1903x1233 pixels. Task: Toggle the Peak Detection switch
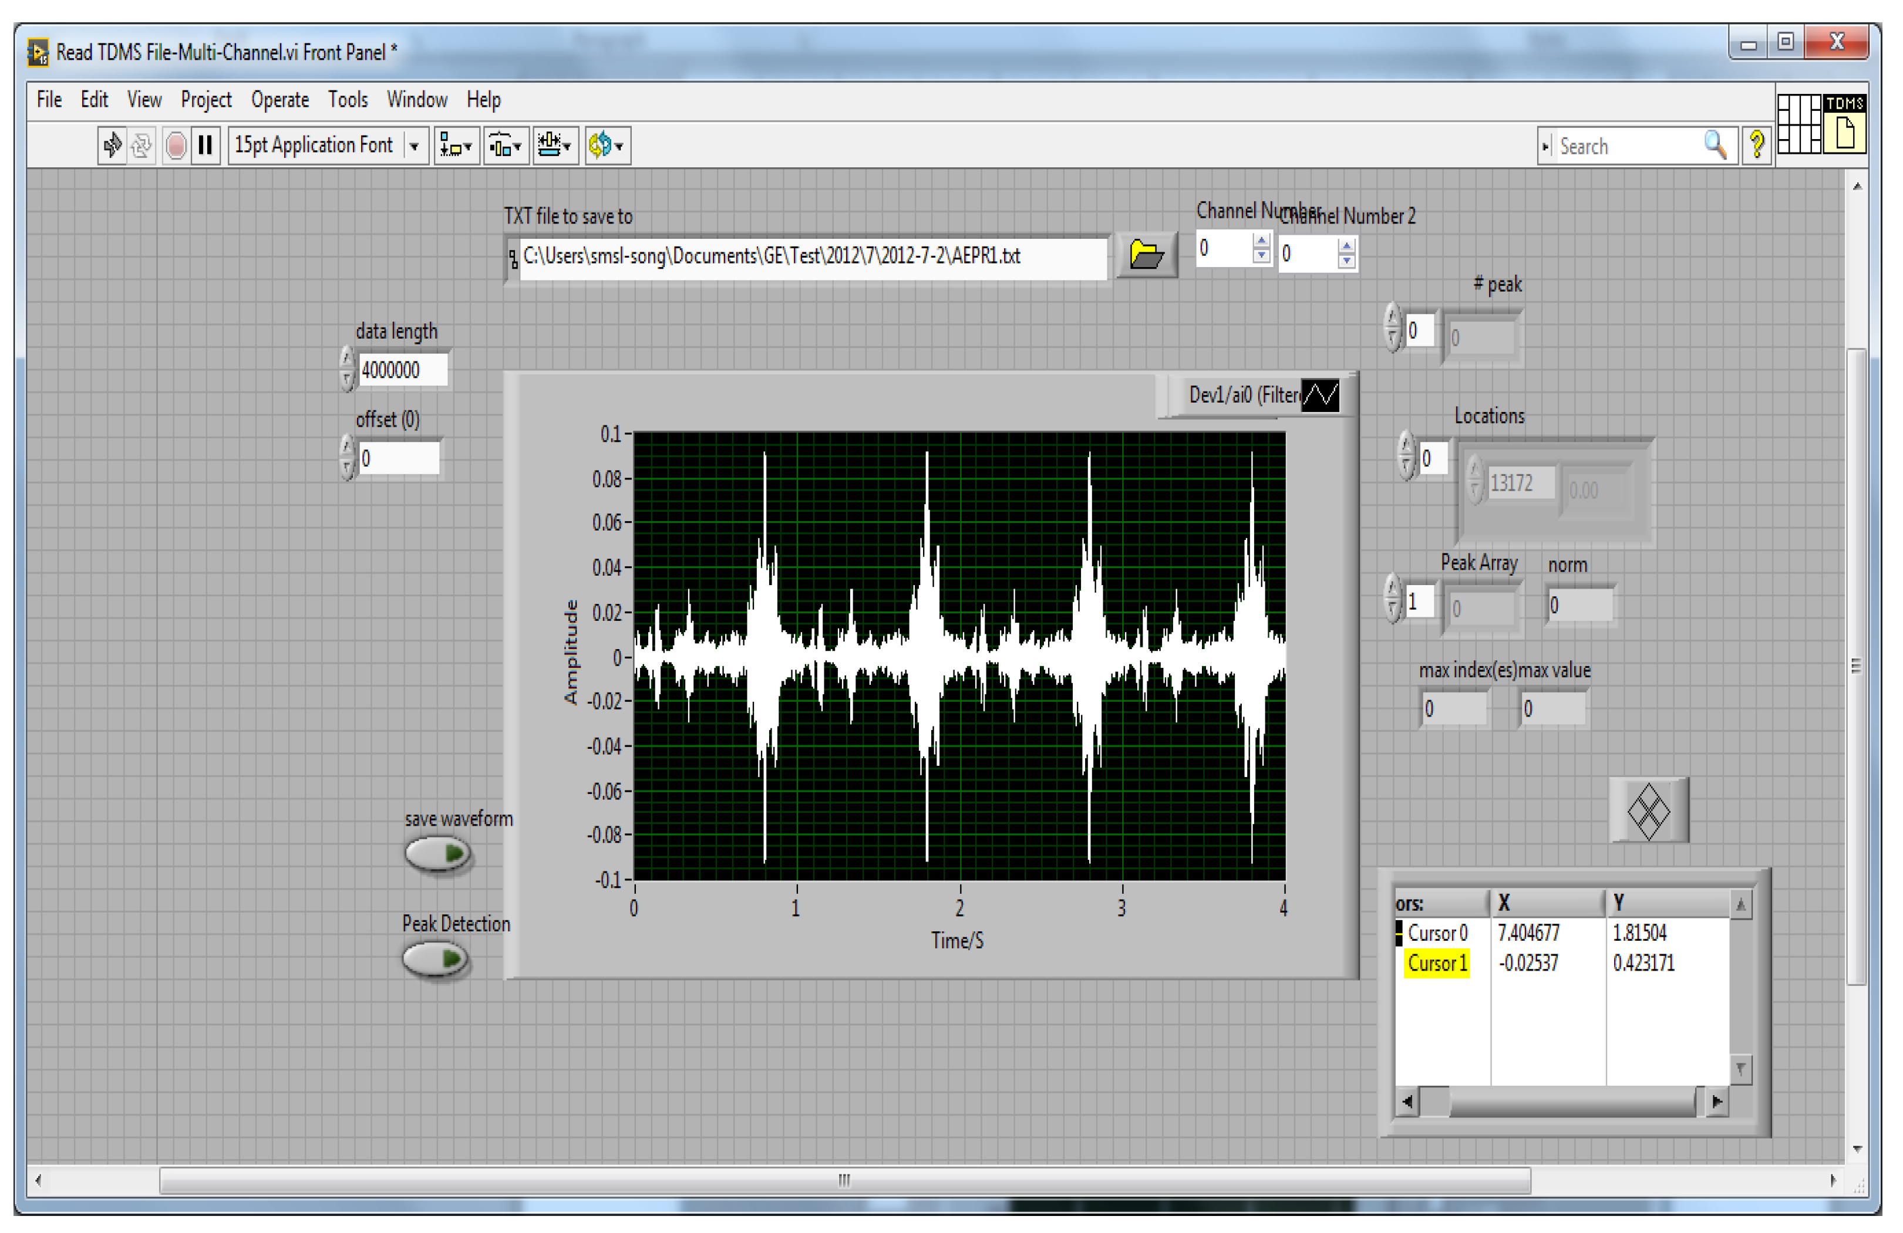pyautogui.click(x=436, y=958)
